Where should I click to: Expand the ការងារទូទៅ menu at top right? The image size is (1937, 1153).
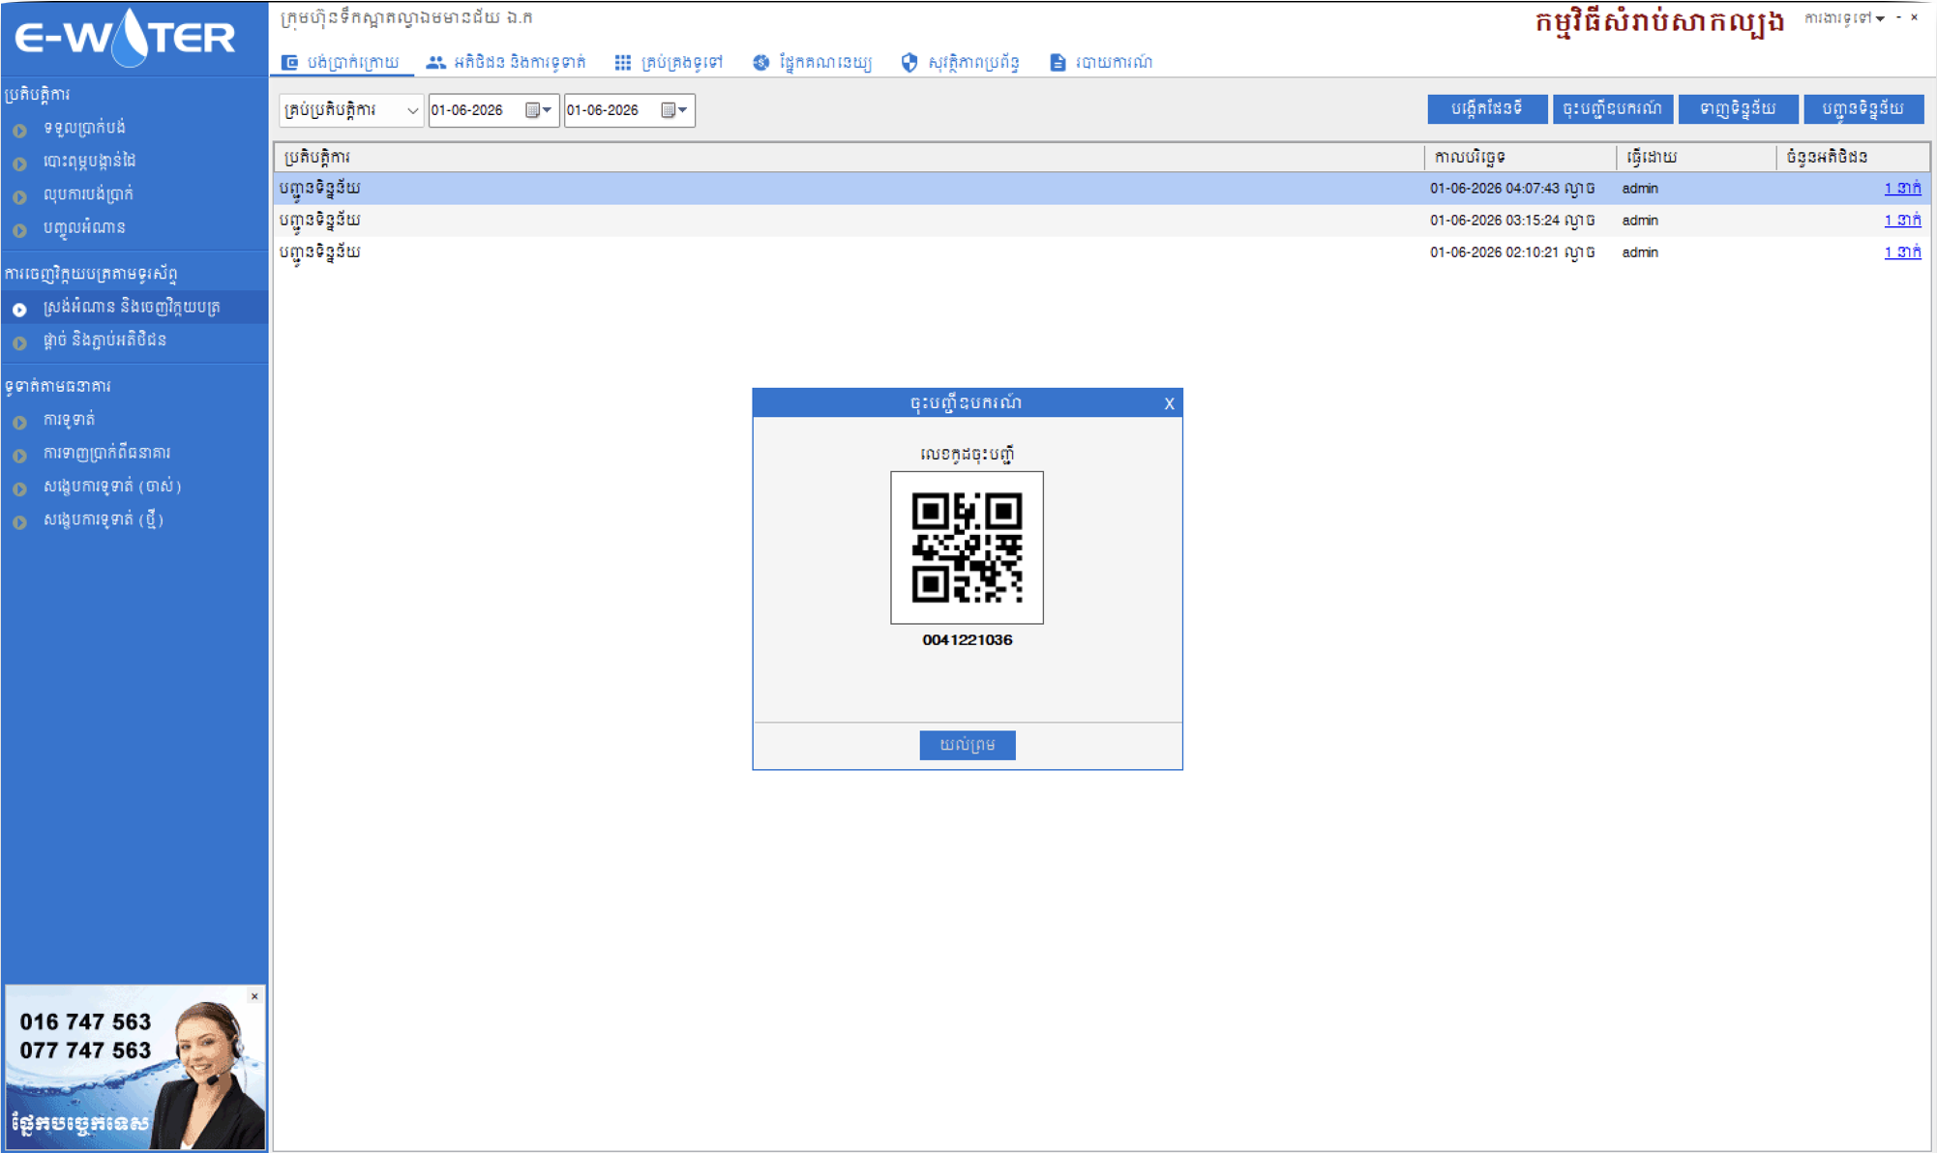click(1844, 17)
